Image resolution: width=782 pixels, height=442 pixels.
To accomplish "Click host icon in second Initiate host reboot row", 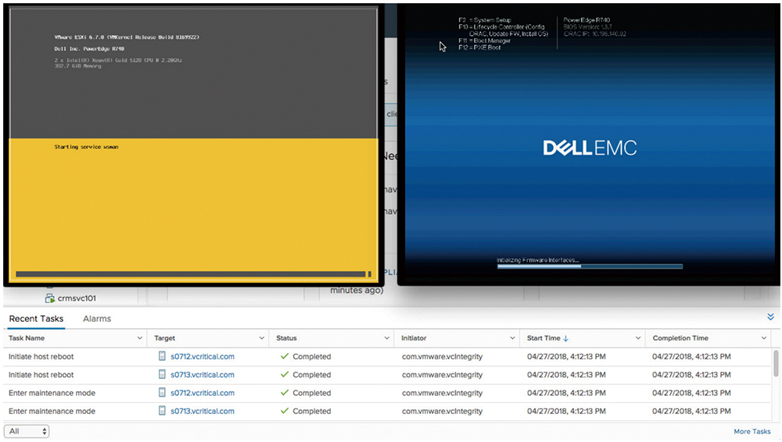I will [162, 374].
